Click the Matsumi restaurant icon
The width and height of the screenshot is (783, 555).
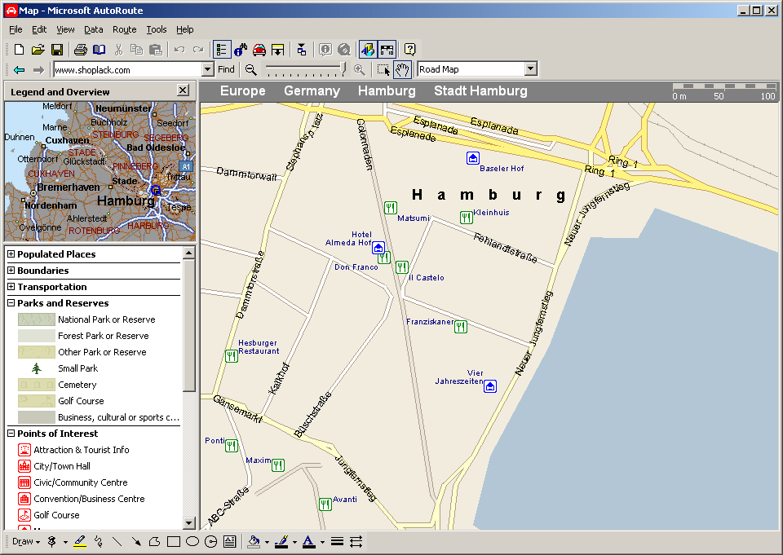pyautogui.click(x=391, y=208)
